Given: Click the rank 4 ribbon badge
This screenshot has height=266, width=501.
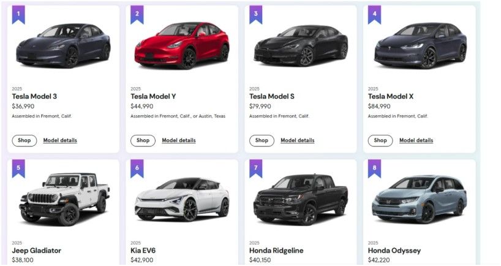Looking at the screenshot, I should click(x=374, y=14).
